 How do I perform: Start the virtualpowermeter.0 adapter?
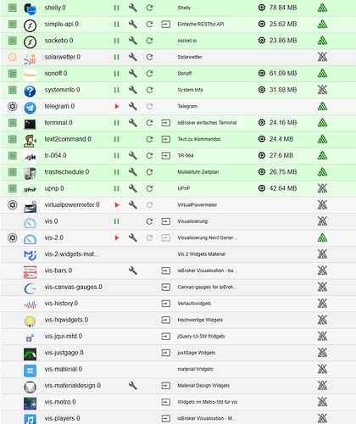coord(117,205)
